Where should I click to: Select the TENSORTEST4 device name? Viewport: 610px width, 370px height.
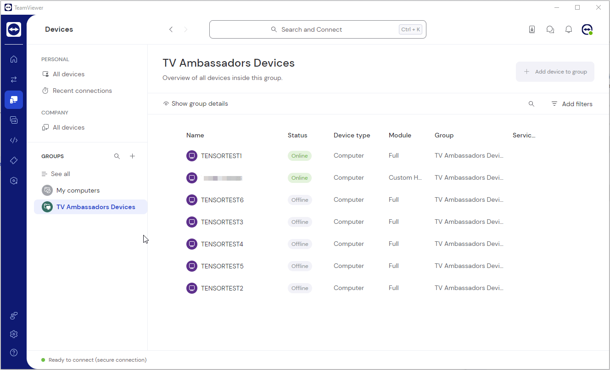(x=222, y=244)
